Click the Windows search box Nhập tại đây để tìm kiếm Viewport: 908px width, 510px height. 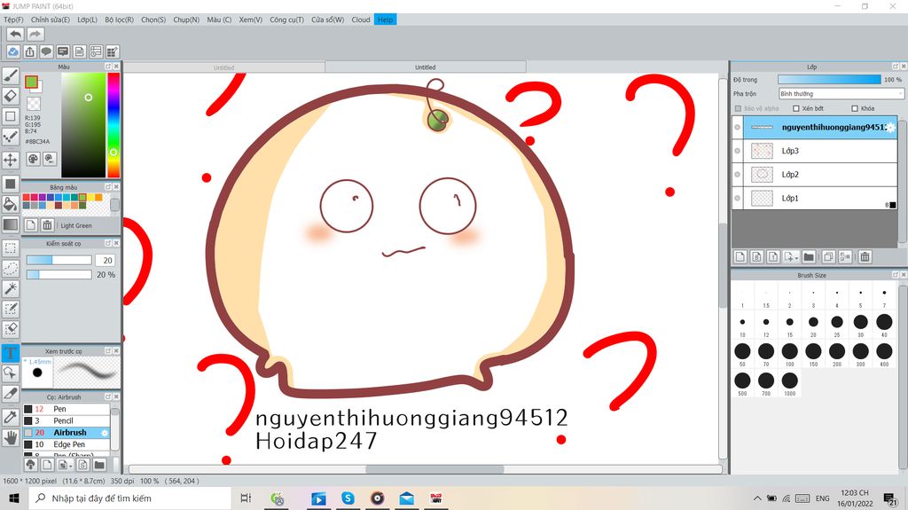click(x=129, y=498)
